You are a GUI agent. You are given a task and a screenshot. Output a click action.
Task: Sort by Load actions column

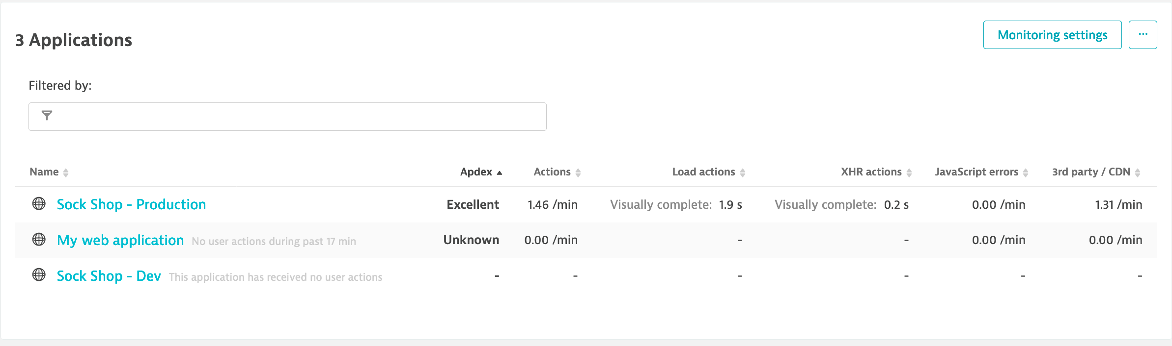709,172
